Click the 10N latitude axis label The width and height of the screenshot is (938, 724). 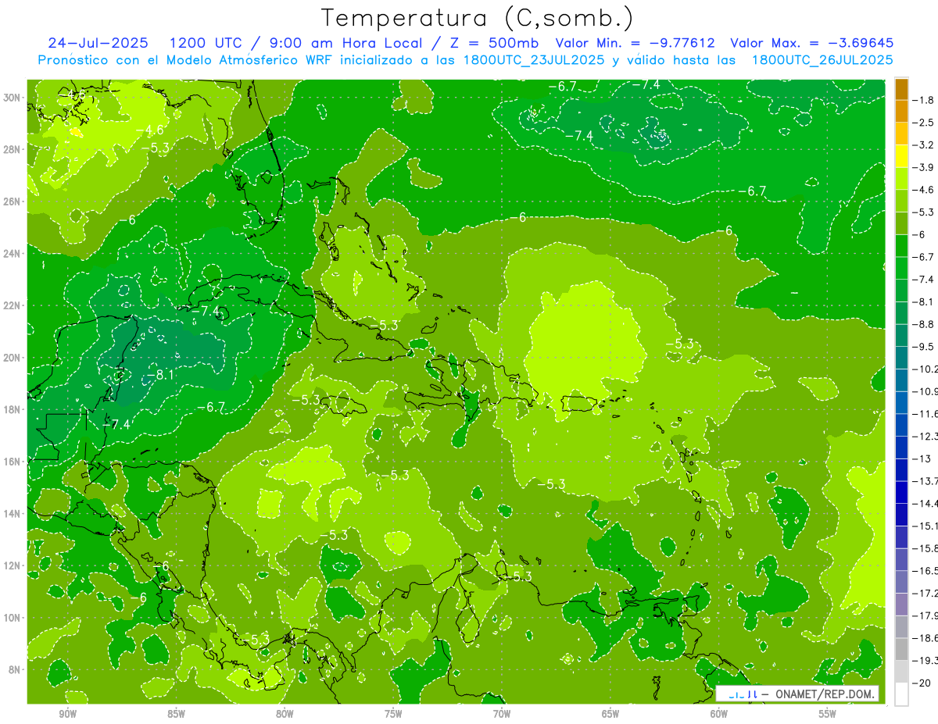tap(13, 618)
